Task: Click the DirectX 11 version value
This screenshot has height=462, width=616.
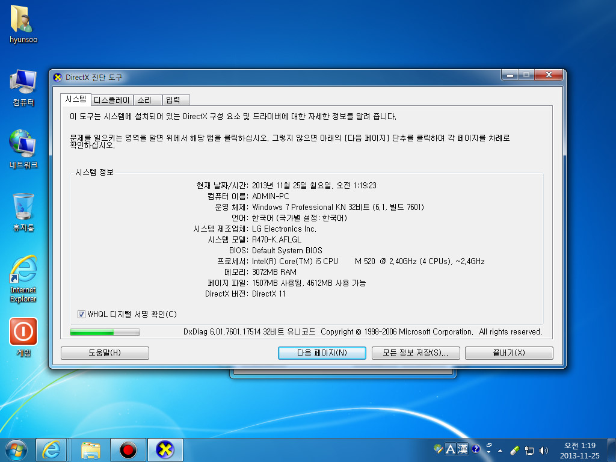Action: point(269,294)
